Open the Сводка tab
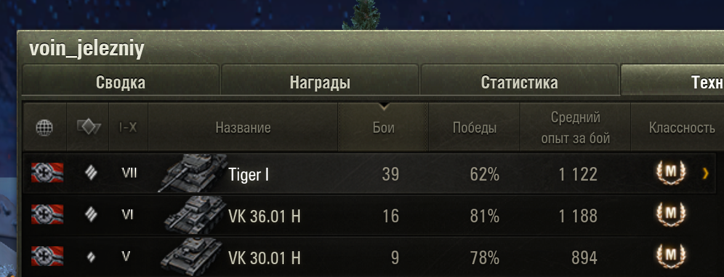724x277 pixels. click(121, 82)
